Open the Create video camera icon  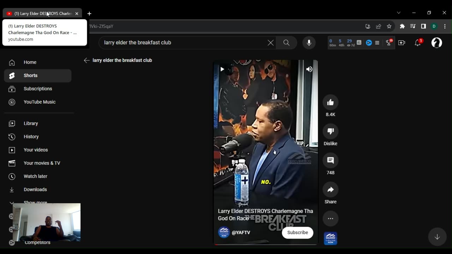coord(402,43)
